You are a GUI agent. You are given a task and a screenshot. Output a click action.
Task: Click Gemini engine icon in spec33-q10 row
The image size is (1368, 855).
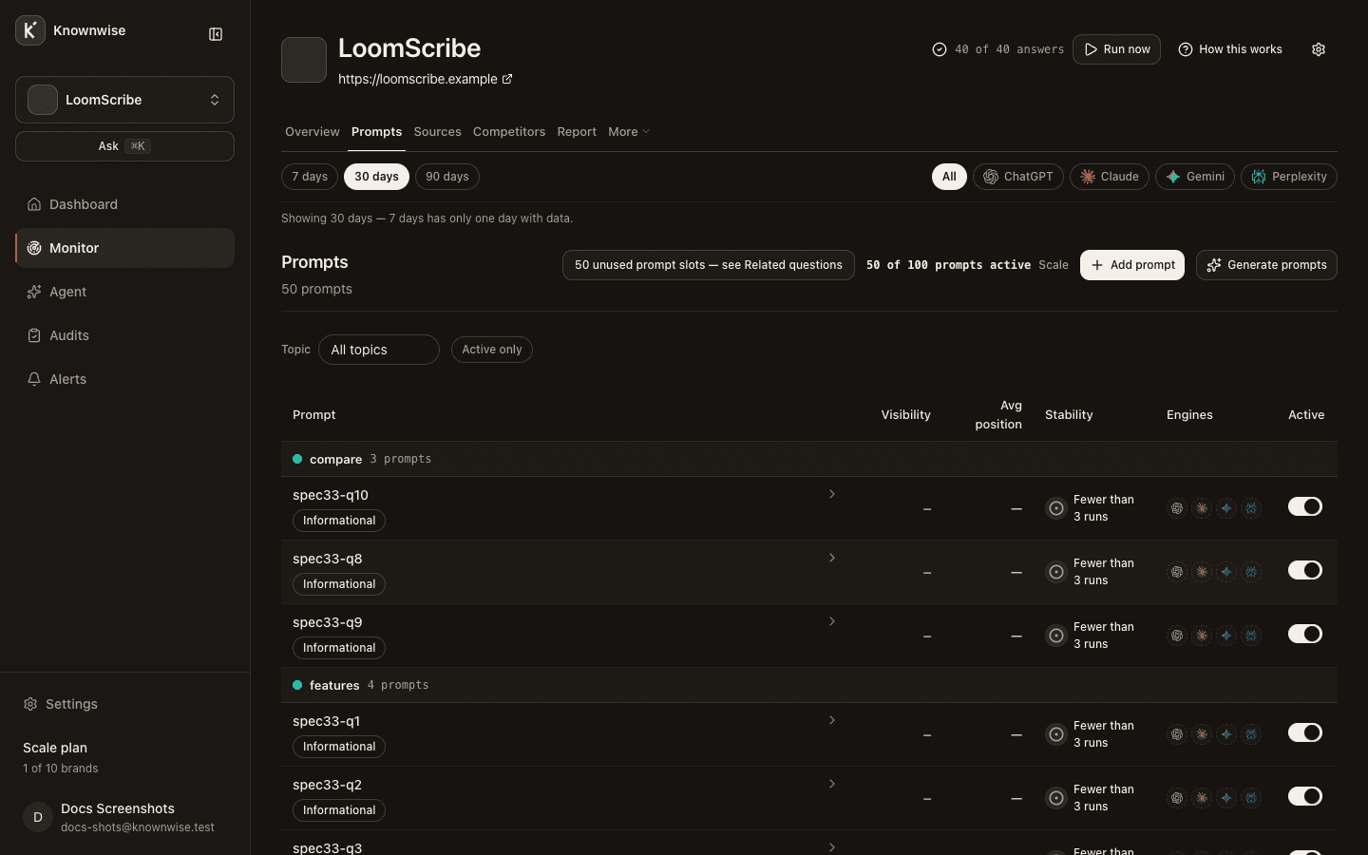(1226, 508)
